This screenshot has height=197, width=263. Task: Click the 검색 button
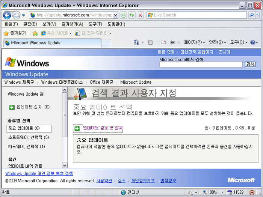pos(250,64)
